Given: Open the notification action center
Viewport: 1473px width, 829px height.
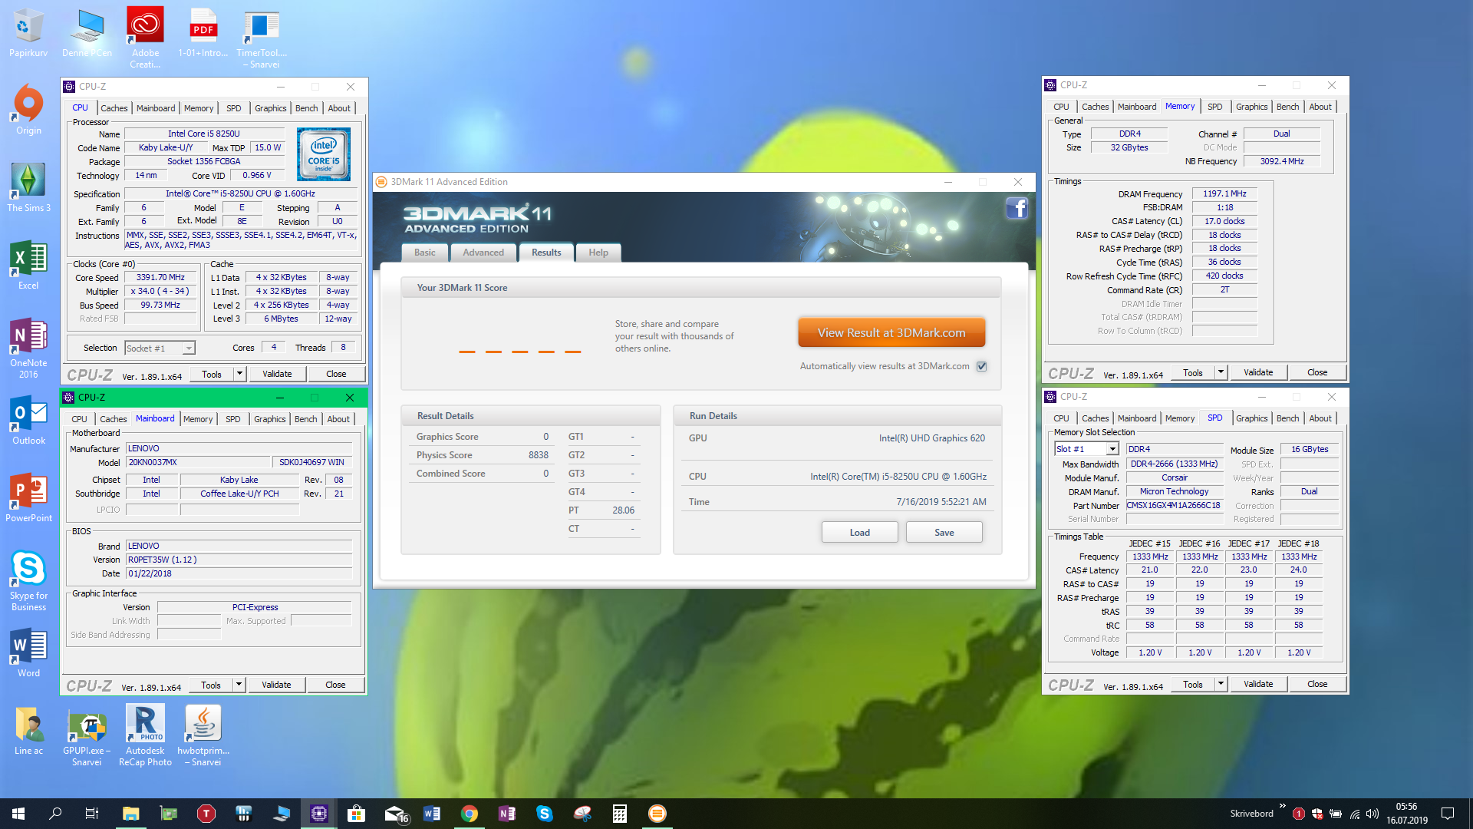Looking at the screenshot, I should pyautogui.click(x=1447, y=813).
